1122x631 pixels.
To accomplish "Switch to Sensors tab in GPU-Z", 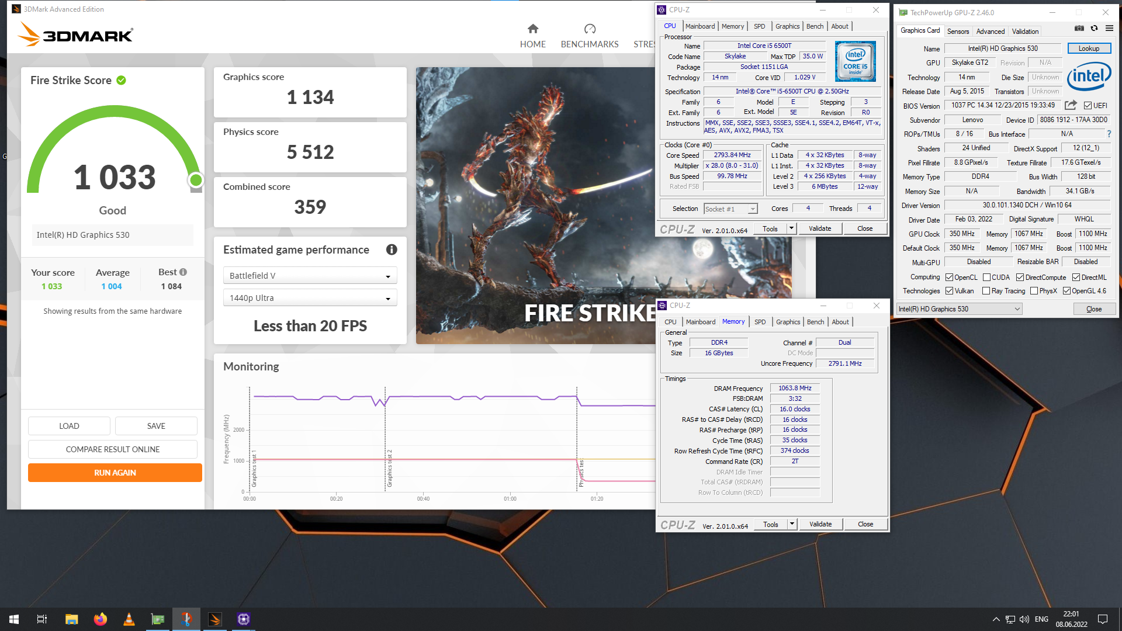I will 958,32.
